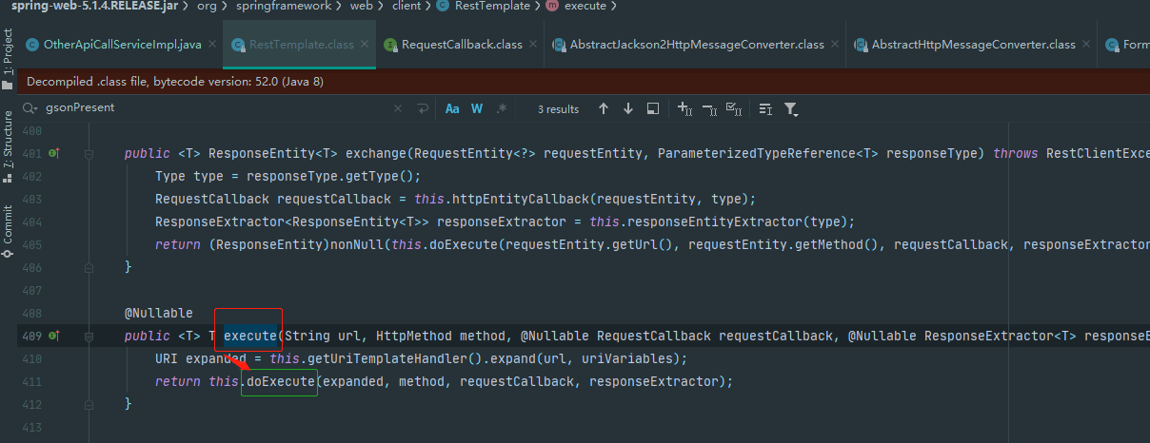
Task: Add selection for next occurrence
Action: [684, 108]
